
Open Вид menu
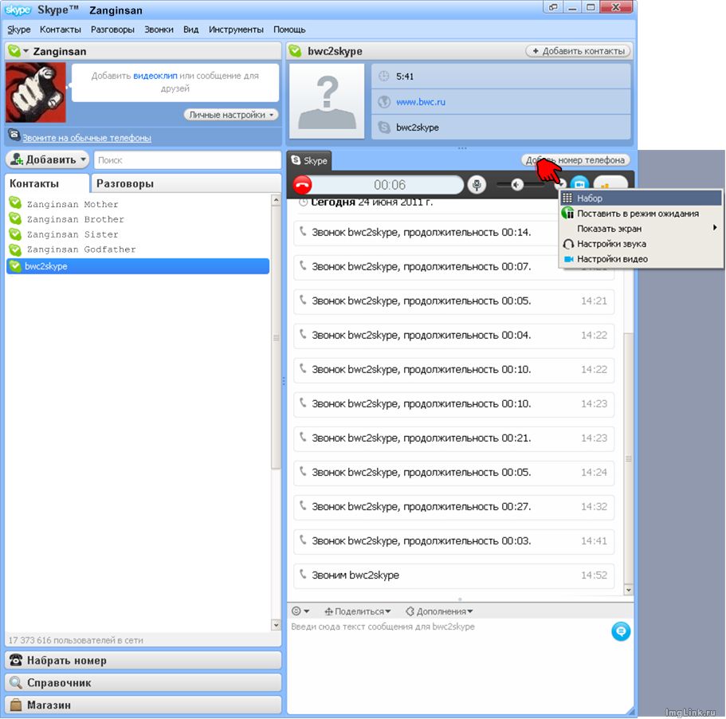[x=190, y=29]
